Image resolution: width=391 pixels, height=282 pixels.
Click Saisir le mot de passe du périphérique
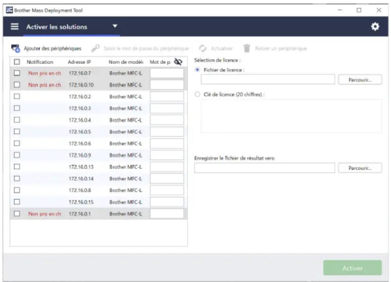coord(146,48)
